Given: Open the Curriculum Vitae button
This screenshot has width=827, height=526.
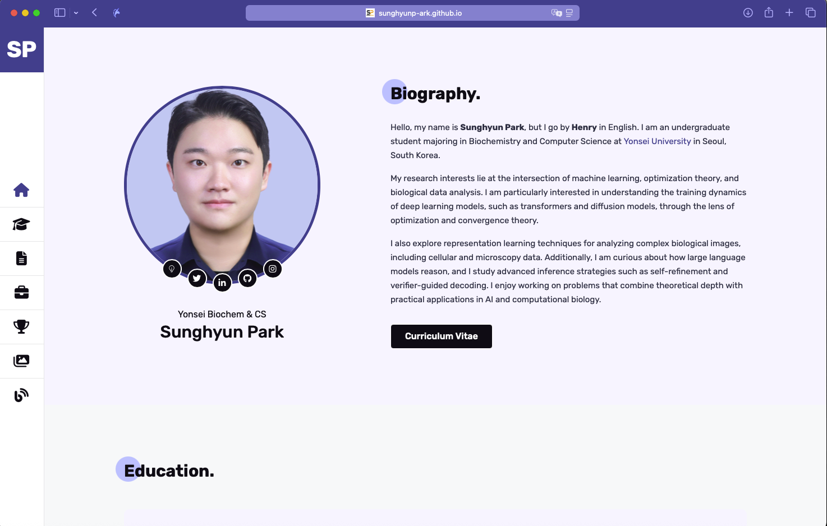Looking at the screenshot, I should 441,336.
